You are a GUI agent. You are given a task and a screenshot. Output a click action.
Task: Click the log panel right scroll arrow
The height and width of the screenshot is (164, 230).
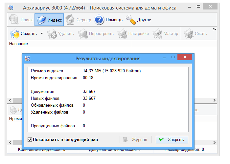[215, 142]
